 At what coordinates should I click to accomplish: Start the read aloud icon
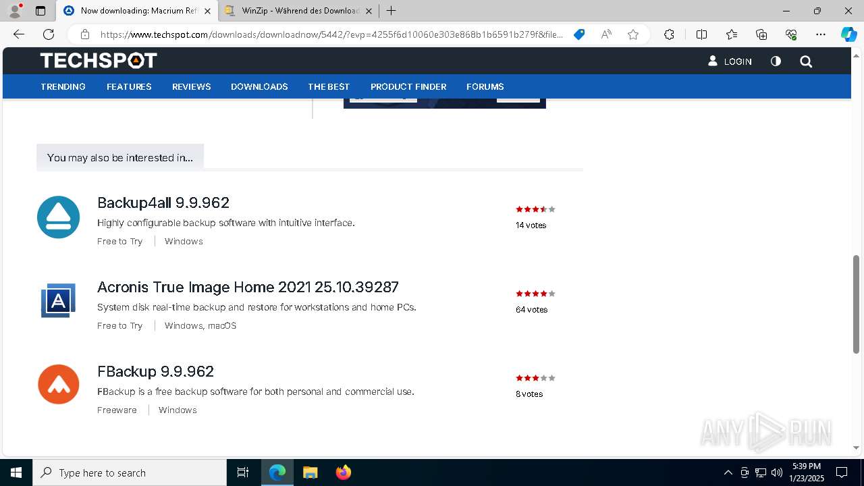606,34
